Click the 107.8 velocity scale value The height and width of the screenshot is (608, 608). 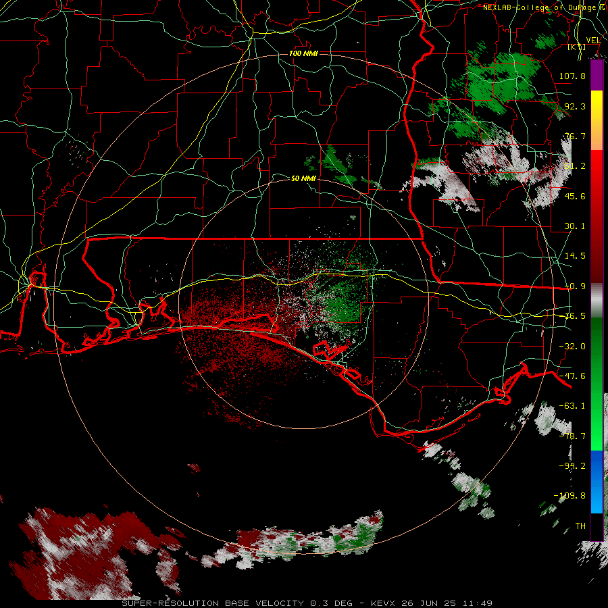(572, 76)
